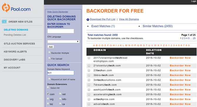Uncheck the com extension checkbox
Viewport: 197px width, 107px height.
point(48,94)
